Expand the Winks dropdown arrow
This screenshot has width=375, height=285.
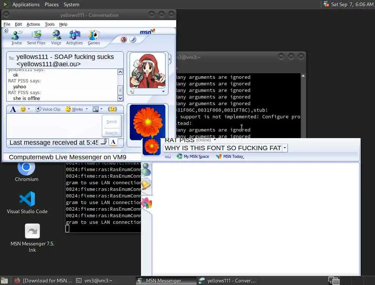tap(86, 109)
